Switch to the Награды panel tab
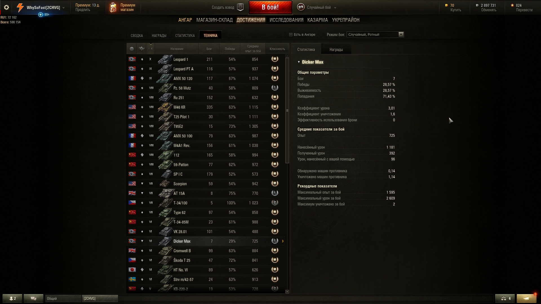The image size is (541, 304). tap(336, 50)
